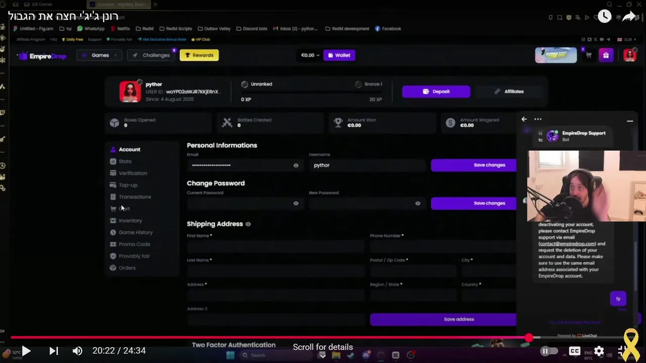This screenshot has width=646, height=363.
Task: Click the Shipping Address info icon
Action: point(248,224)
